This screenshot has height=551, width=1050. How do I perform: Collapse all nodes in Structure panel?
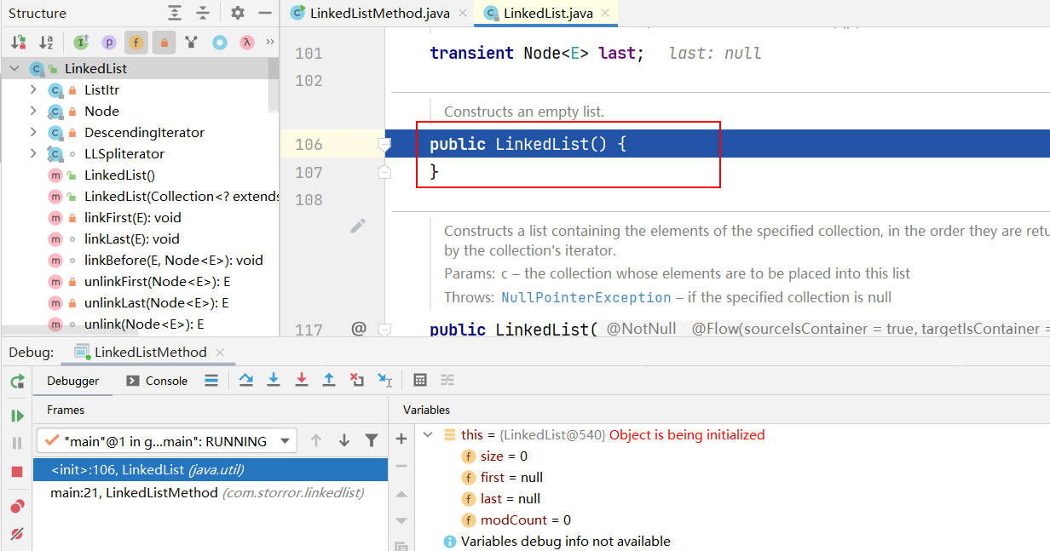[x=203, y=13]
